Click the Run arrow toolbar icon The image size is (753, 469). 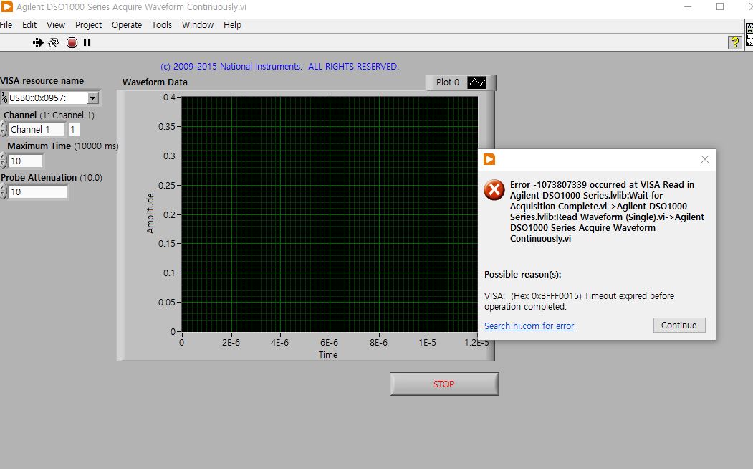[38, 43]
